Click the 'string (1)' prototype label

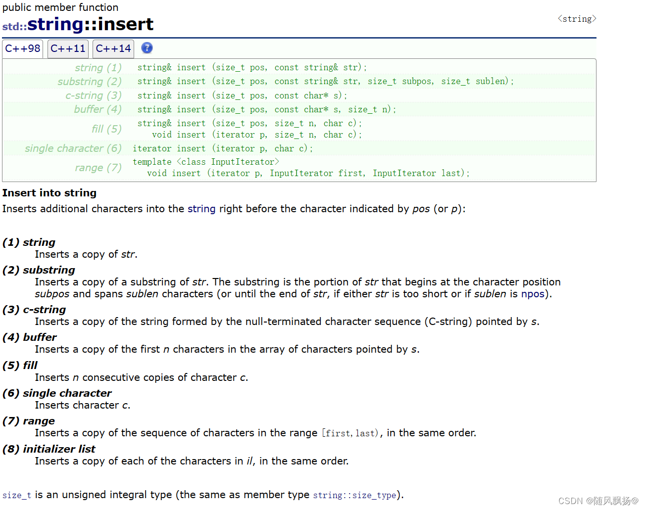click(x=98, y=68)
